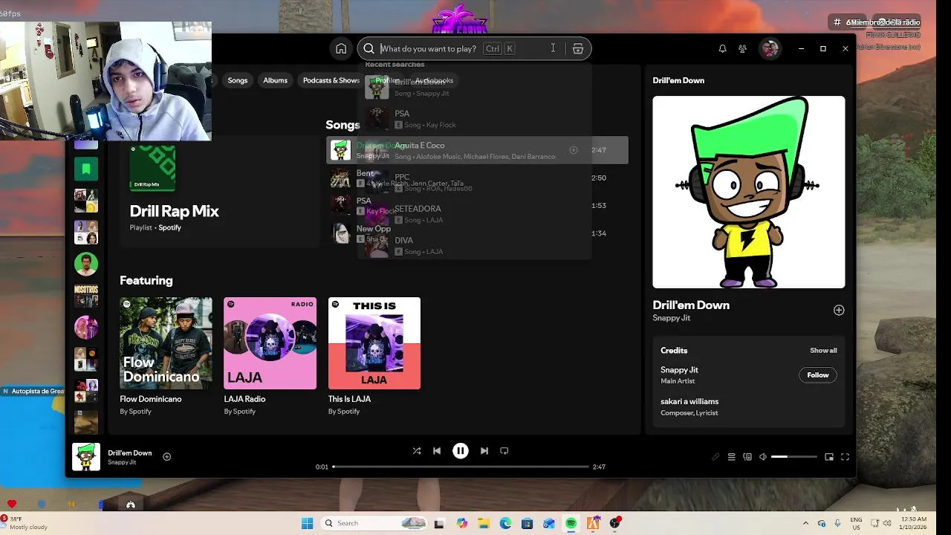Viewport: 951px width, 535px height.
Task: Seek on the song progress bar
Action: click(460, 467)
